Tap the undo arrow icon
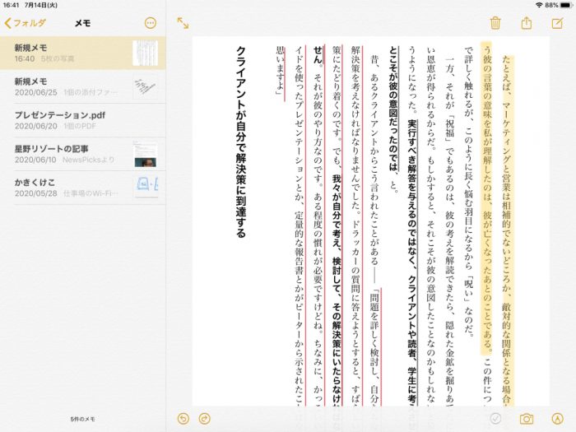The width and height of the screenshot is (576, 432). pyautogui.click(x=183, y=418)
